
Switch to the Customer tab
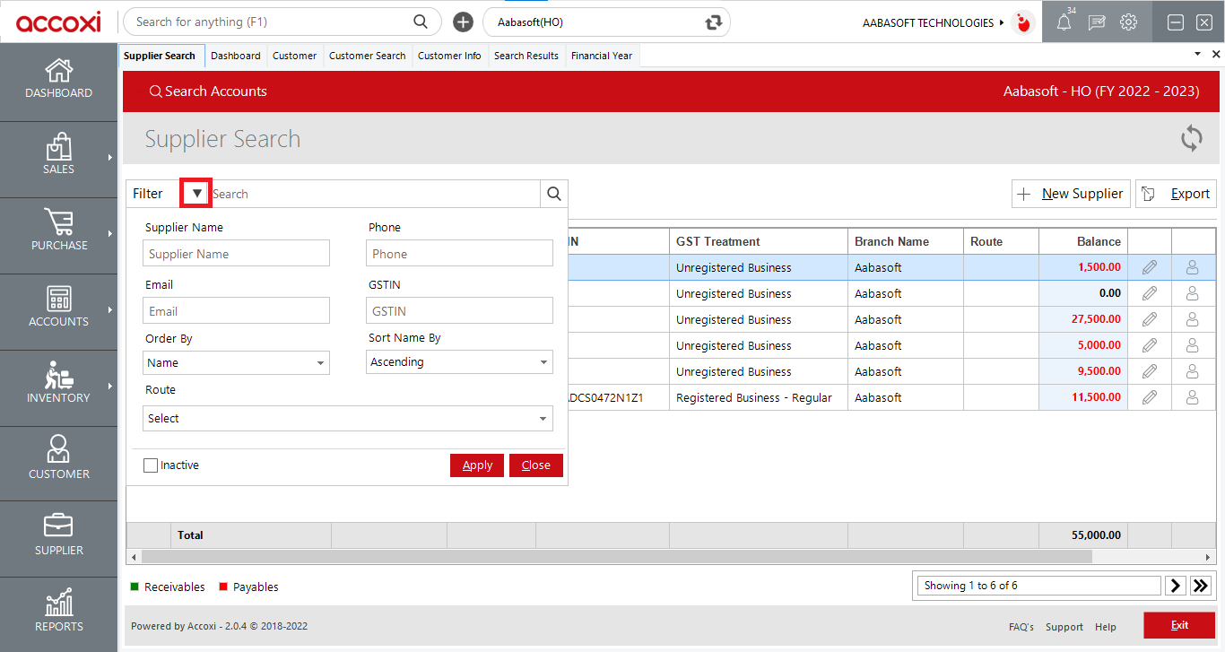(294, 56)
